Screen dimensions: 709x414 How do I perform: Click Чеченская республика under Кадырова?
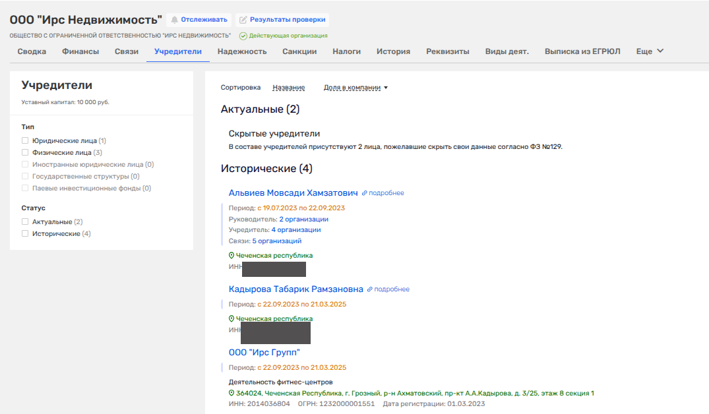[274, 318]
